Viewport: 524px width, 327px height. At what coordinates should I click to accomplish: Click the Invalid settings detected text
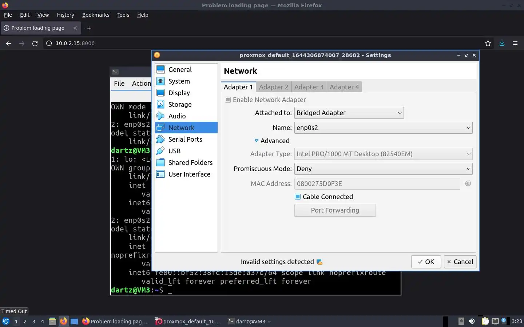(x=277, y=262)
